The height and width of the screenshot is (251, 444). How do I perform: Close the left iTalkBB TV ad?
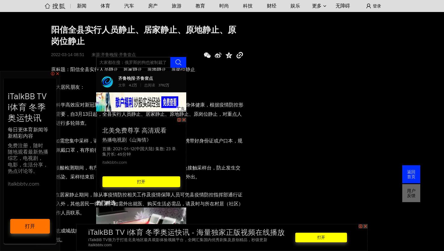[58, 73]
